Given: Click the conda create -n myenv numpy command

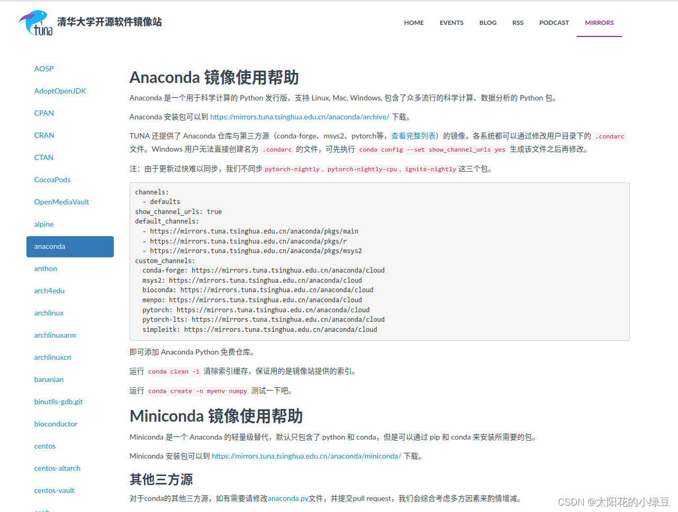Looking at the screenshot, I should tap(197, 391).
